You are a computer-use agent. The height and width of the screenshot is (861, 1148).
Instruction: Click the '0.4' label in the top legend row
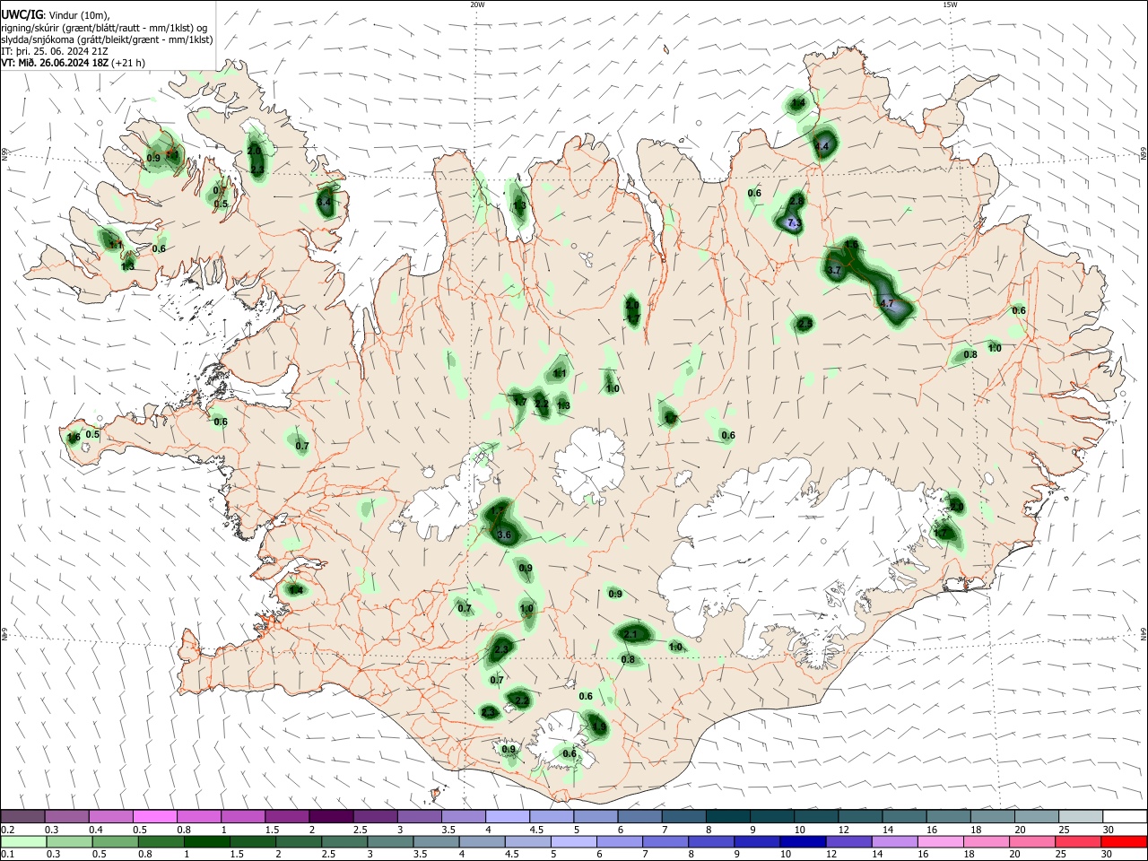tap(96, 830)
